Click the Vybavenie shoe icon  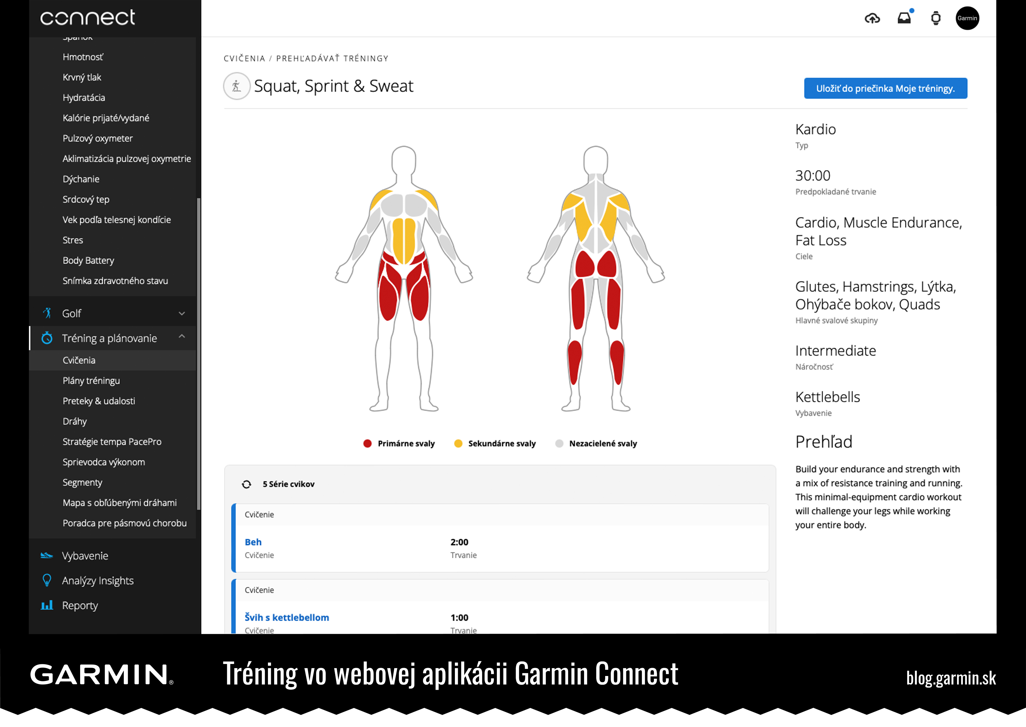(x=47, y=556)
